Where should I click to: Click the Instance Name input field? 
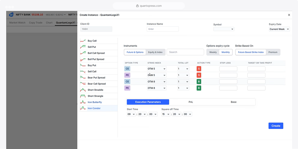(x=163, y=29)
